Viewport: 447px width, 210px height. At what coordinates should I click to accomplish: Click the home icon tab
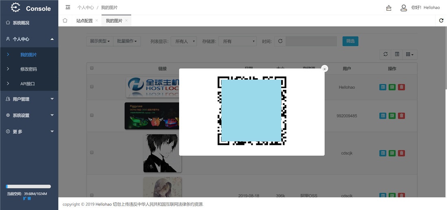point(65,20)
